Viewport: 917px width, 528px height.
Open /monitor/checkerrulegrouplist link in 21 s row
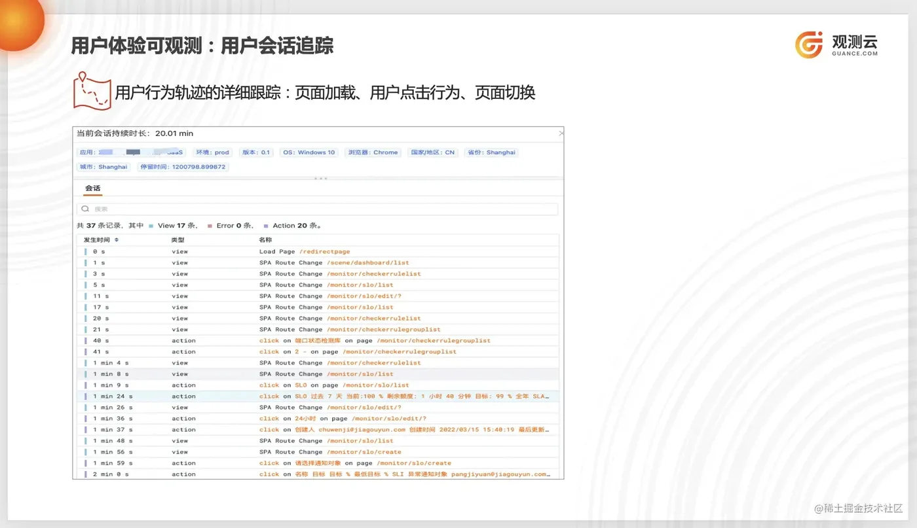pyautogui.click(x=384, y=329)
